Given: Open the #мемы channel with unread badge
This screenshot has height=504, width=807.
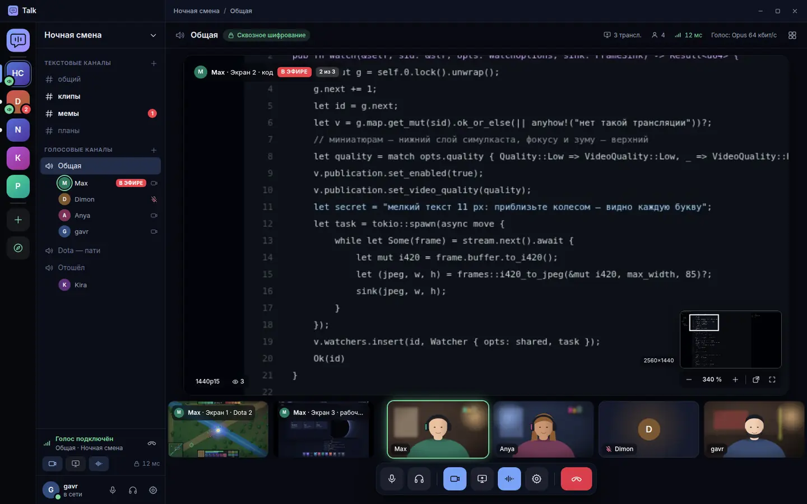Looking at the screenshot, I should pyautogui.click(x=100, y=114).
